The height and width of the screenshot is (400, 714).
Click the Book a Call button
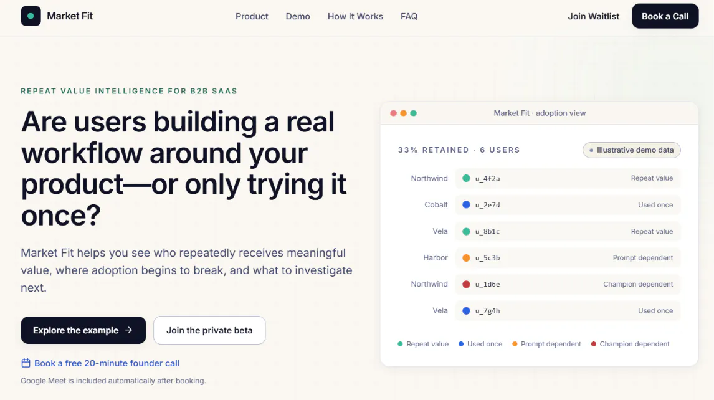point(665,16)
